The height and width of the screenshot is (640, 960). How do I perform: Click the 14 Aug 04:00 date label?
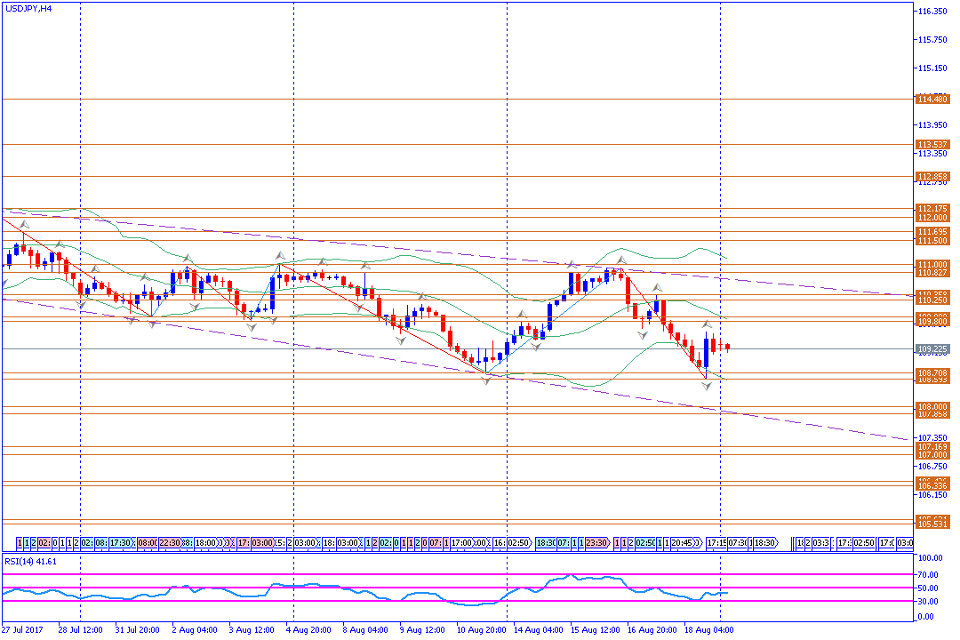click(538, 629)
